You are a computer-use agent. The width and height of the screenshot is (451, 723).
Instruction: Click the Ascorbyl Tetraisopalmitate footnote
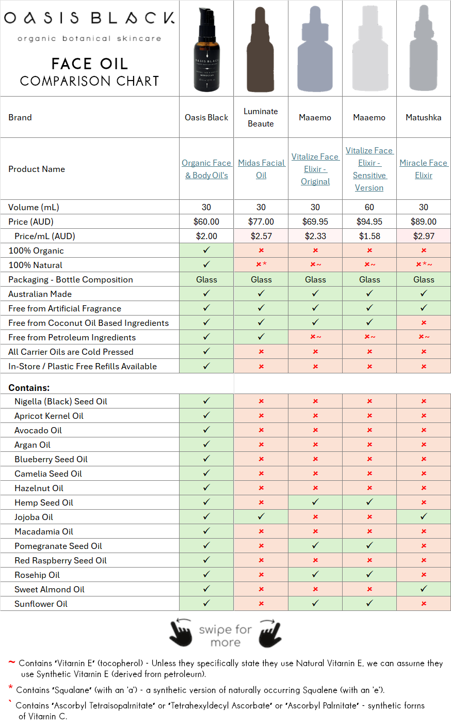pyautogui.click(x=217, y=711)
